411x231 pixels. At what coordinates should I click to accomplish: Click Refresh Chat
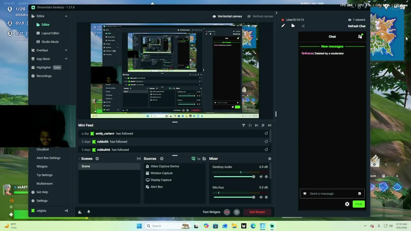click(x=356, y=26)
